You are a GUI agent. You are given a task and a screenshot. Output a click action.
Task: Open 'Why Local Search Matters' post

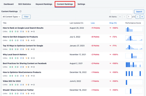pyautogui.click(x=15, y=54)
